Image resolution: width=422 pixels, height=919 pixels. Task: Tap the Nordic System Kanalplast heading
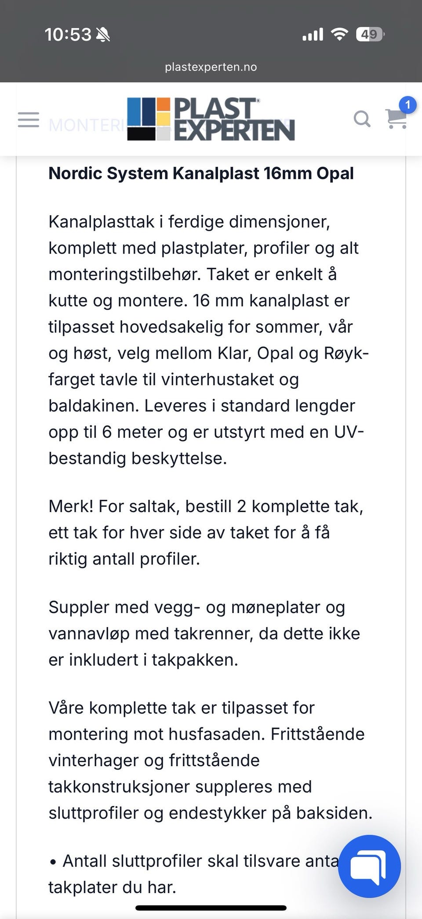pos(201,173)
